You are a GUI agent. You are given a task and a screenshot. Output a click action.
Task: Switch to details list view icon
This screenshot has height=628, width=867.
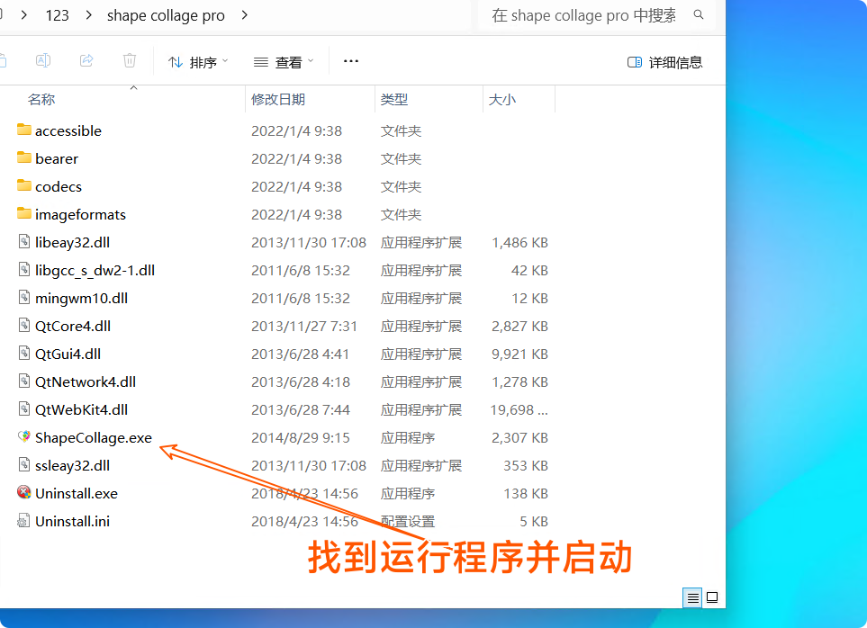tap(692, 597)
